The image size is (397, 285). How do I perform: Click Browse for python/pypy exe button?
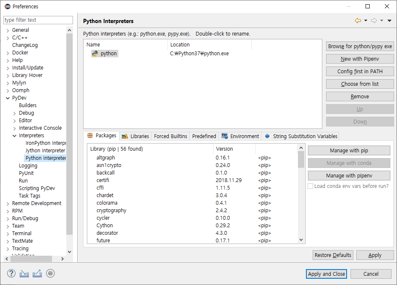[360, 46]
